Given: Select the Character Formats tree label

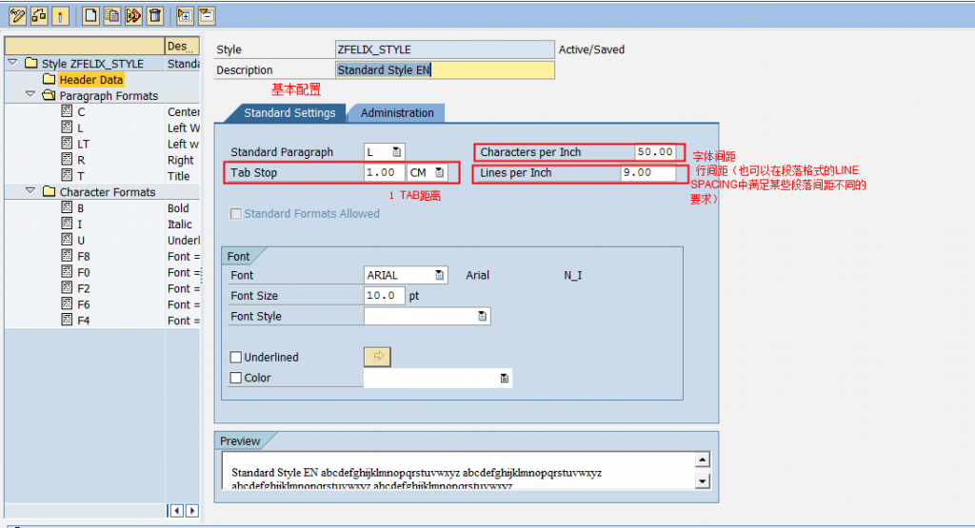Looking at the screenshot, I should point(108,192).
